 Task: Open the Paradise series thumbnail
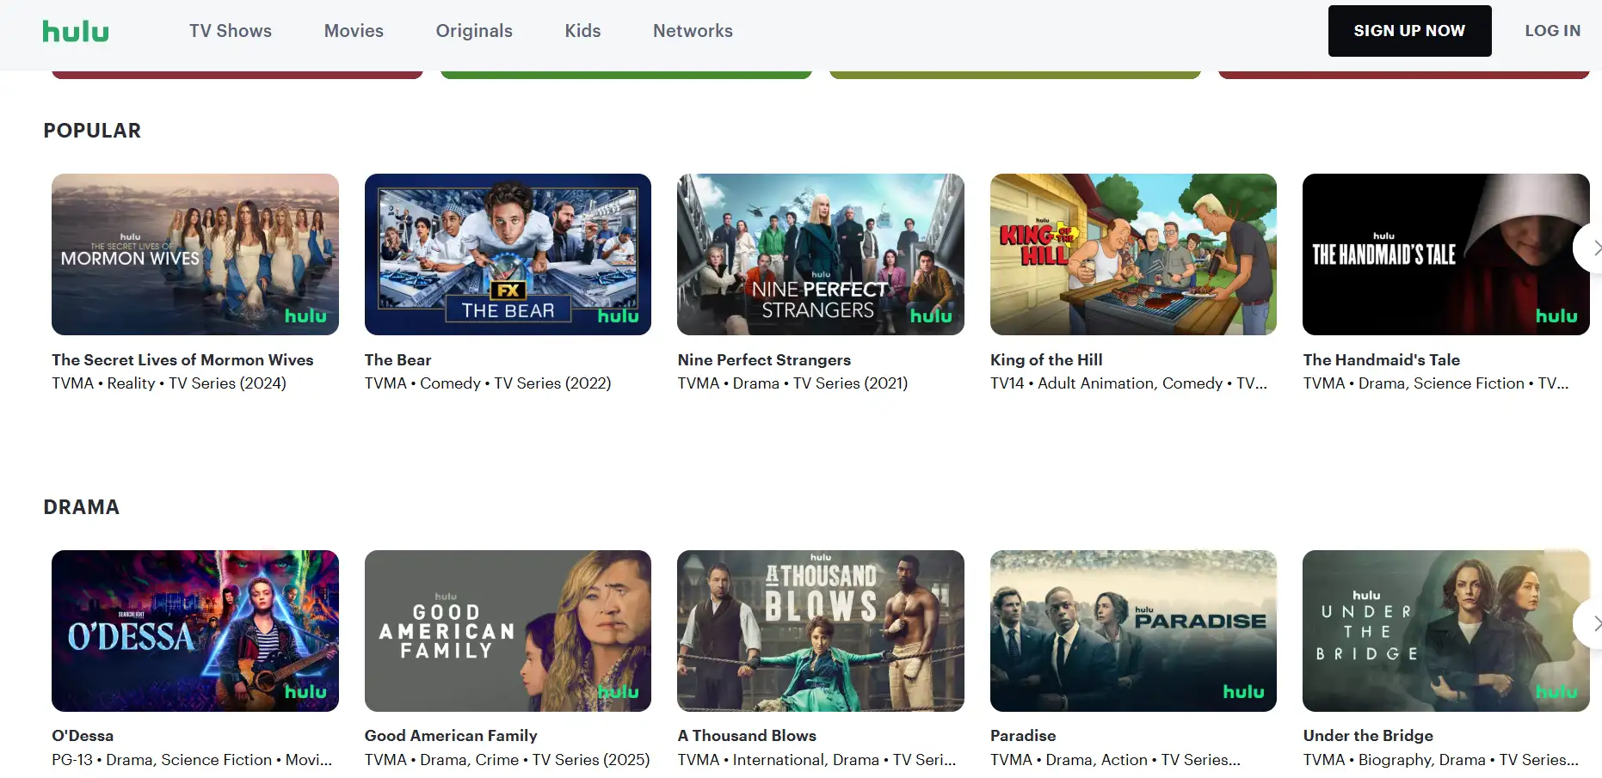[x=1133, y=631]
